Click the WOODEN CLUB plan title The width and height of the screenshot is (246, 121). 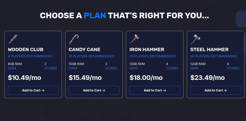click(26, 50)
